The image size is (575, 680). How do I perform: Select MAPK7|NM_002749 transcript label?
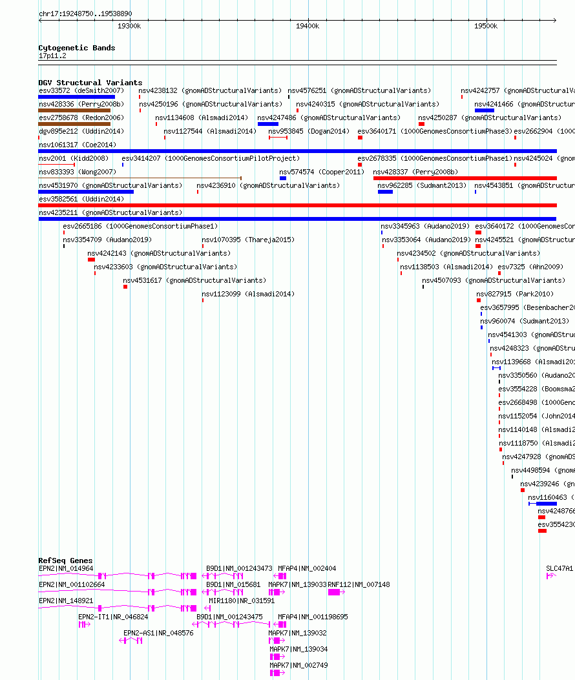tap(298, 665)
